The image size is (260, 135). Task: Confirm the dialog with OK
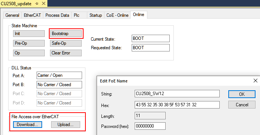(242, 94)
